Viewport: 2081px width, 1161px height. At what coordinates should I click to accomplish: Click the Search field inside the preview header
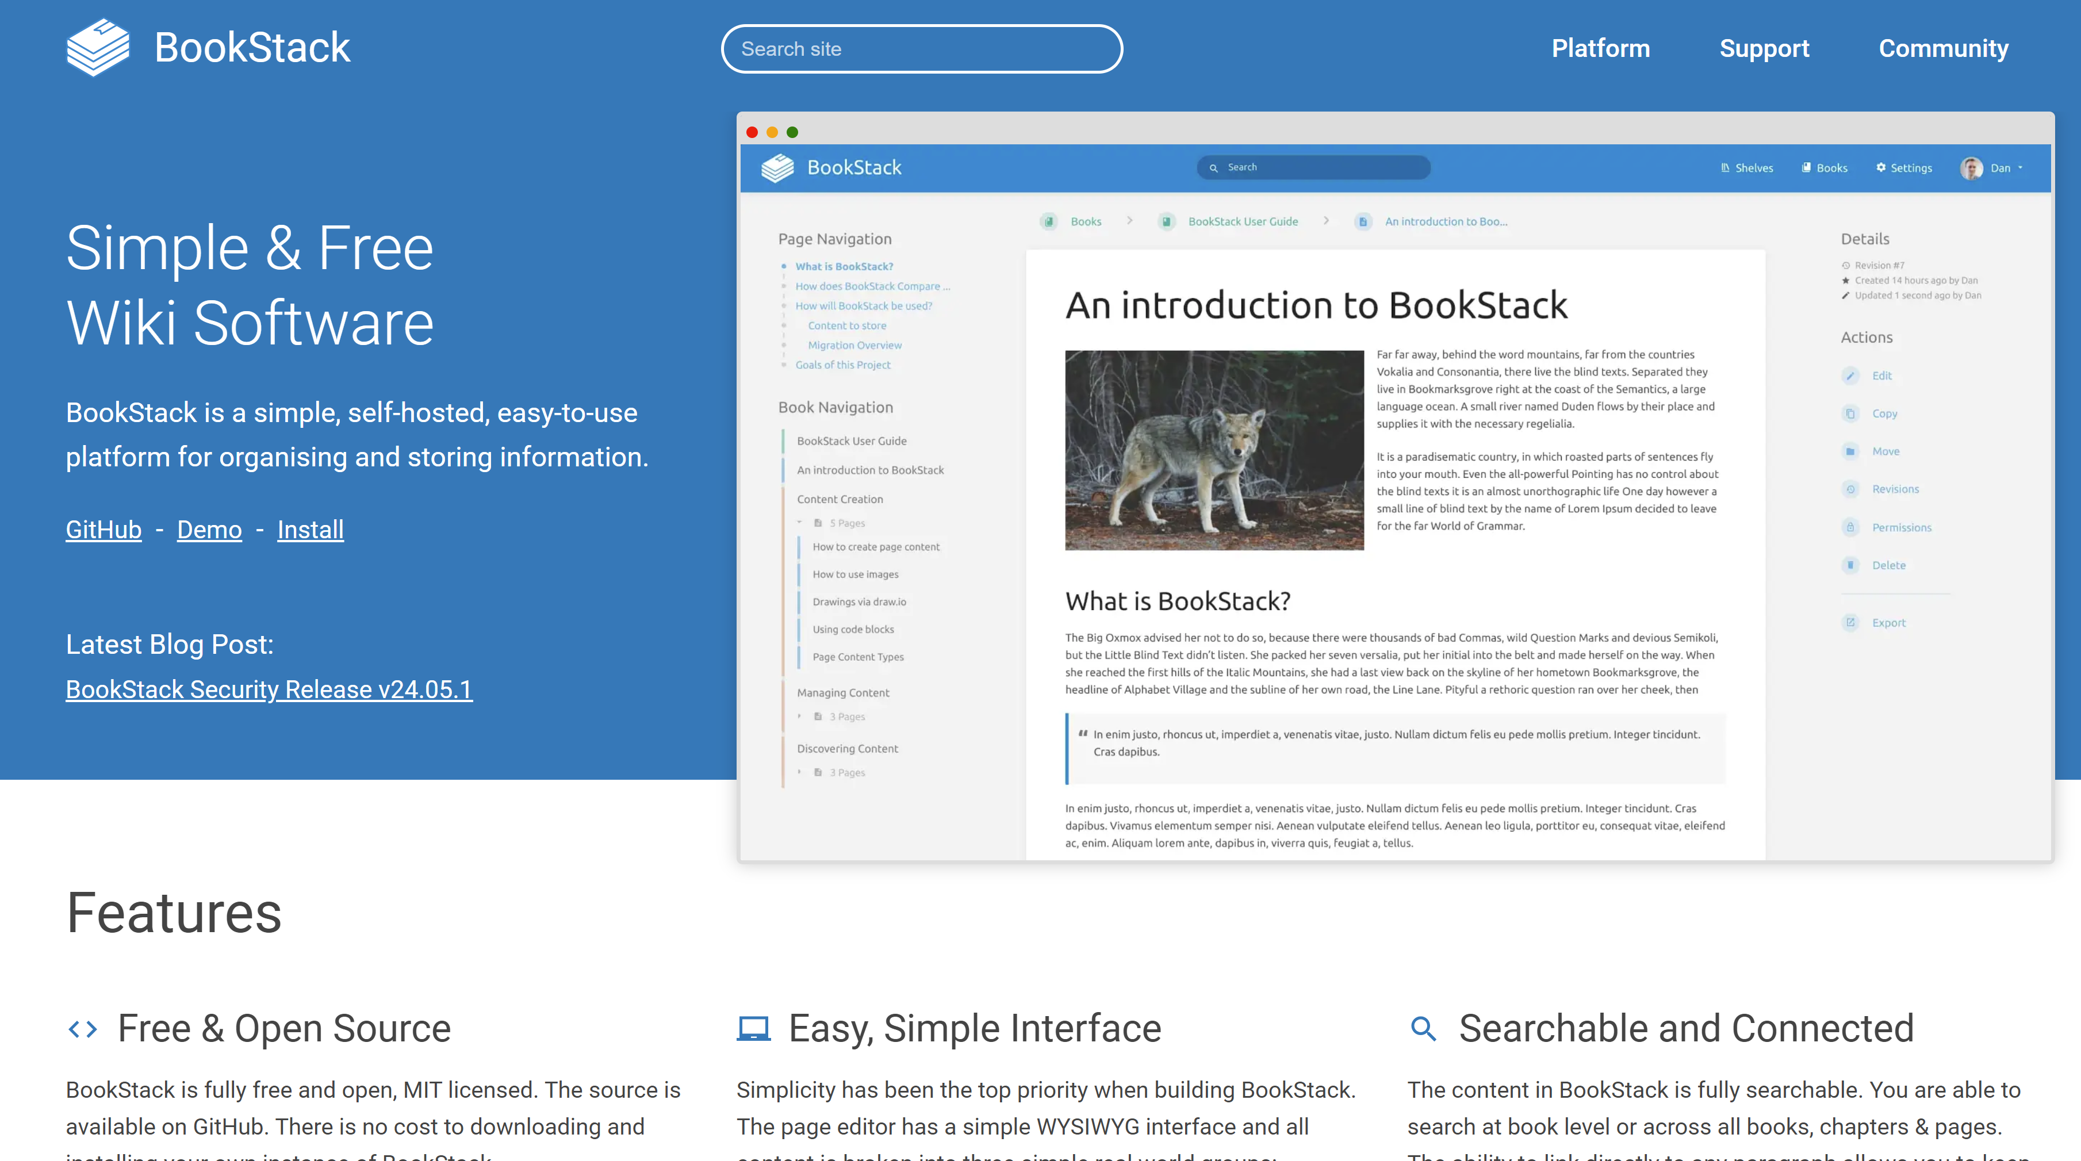click(x=1313, y=167)
